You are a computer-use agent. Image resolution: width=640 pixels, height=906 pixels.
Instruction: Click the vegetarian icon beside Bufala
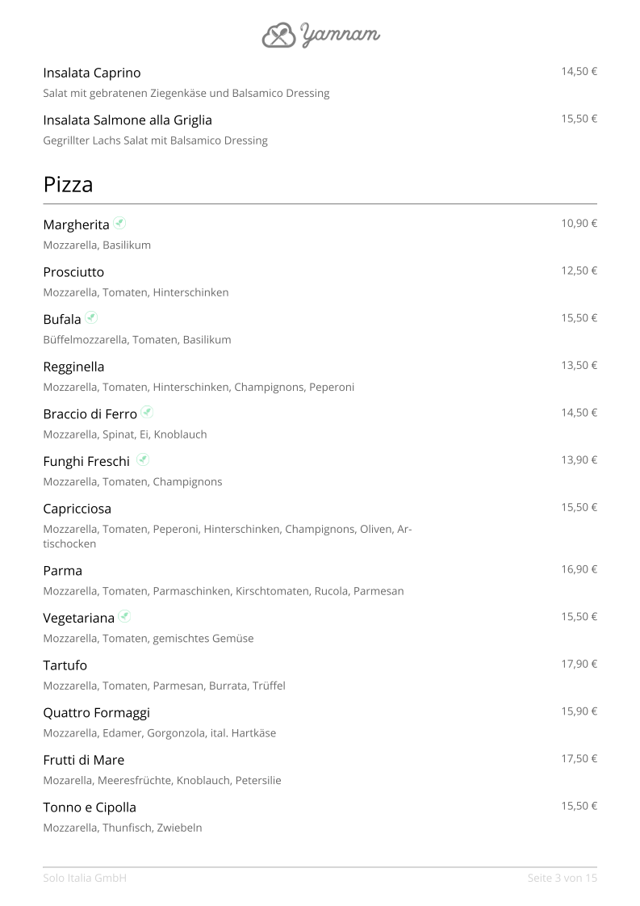(x=91, y=318)
